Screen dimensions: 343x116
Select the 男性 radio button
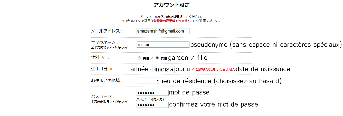tap(139, 58)
